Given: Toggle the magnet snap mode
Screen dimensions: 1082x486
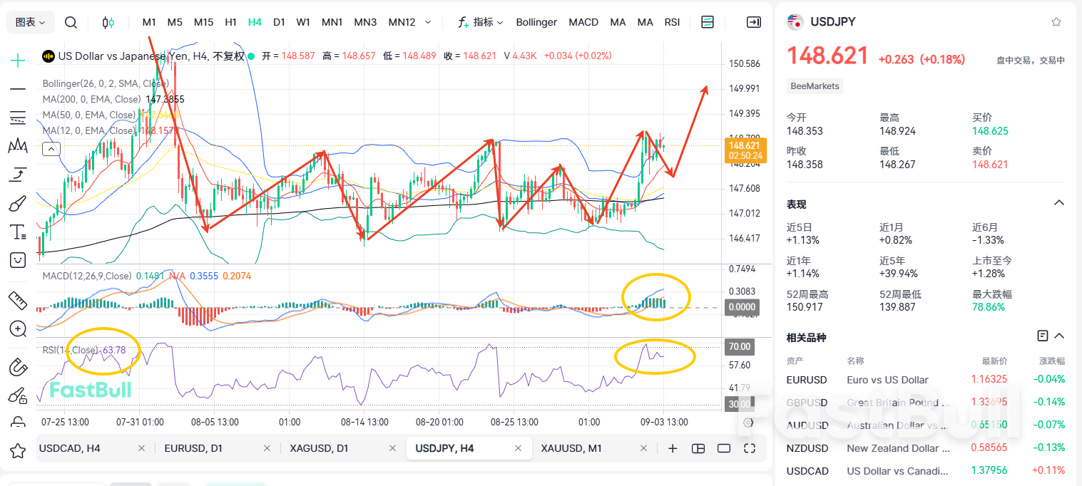Looking at the screenshot, I should pyautogui.click(x=17, y=367).
